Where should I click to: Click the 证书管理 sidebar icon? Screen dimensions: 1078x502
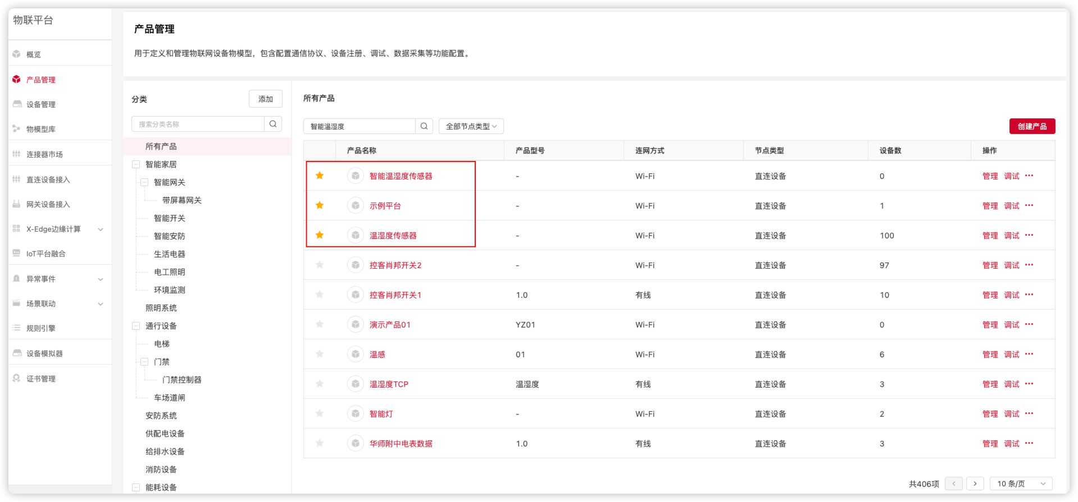pos(17,379)
